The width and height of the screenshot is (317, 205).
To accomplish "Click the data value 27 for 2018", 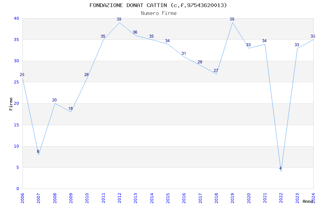I will (216, 71).
